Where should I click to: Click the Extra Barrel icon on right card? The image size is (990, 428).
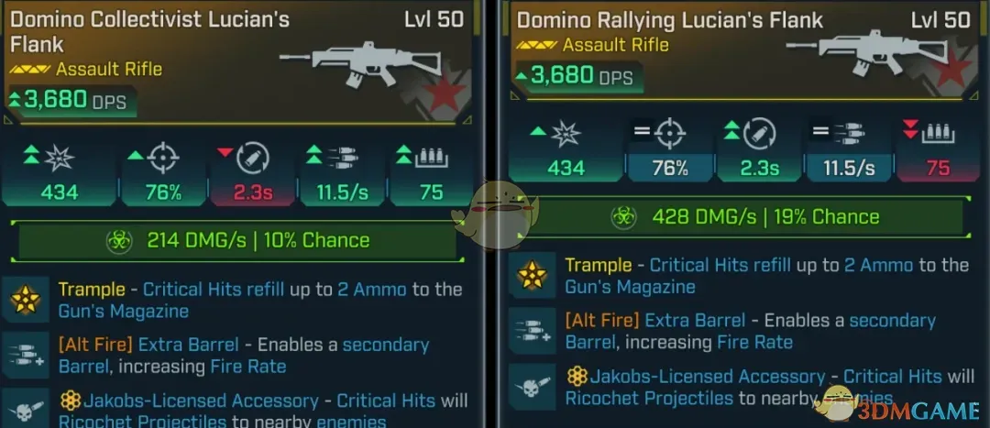tap(532, 331)
